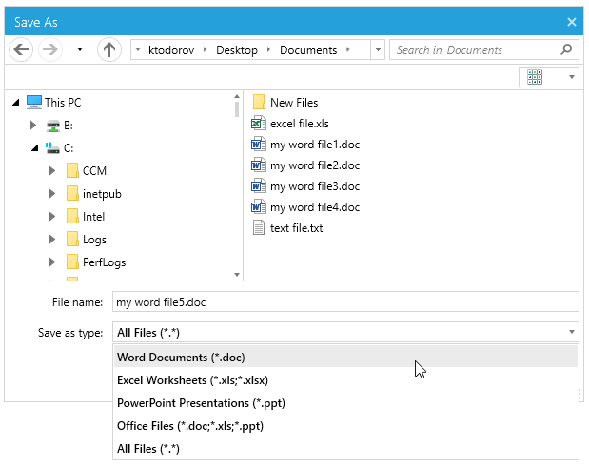Viewport: 589px width, 465px height.
Task: Click the ktodorov breadcrumb segment
Action: 171,50
